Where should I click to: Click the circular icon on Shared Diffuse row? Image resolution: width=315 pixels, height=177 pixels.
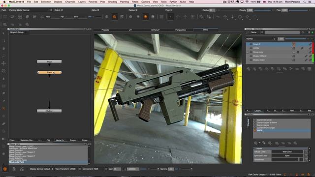coord(294,56)
